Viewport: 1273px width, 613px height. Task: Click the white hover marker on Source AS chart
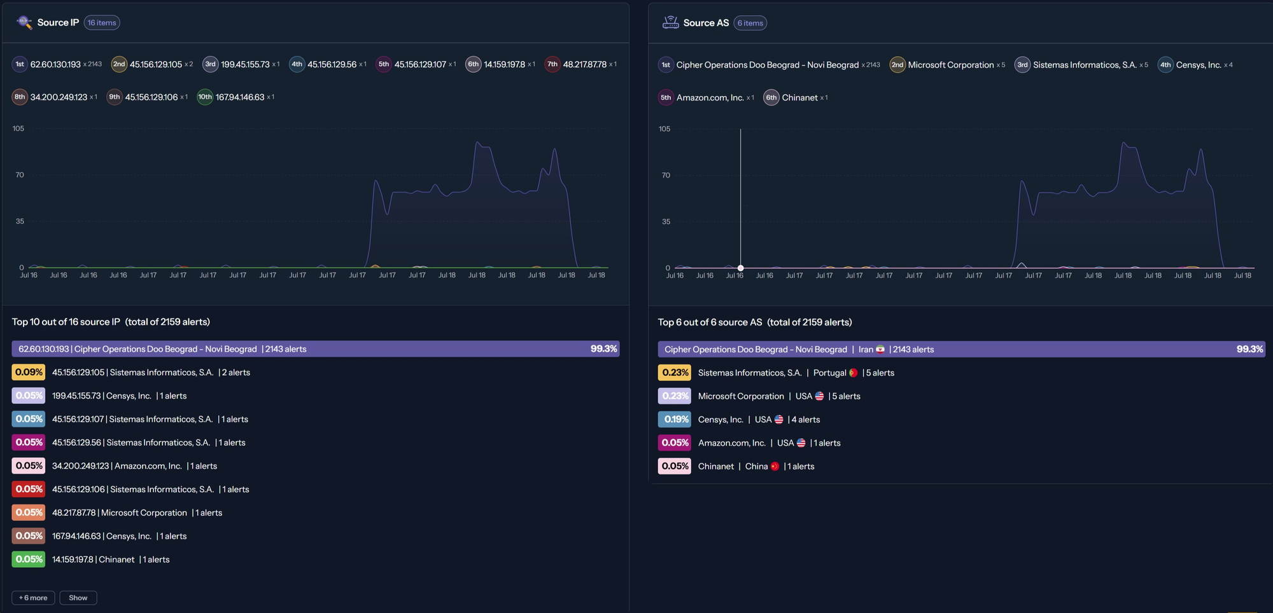pos(740,268)
